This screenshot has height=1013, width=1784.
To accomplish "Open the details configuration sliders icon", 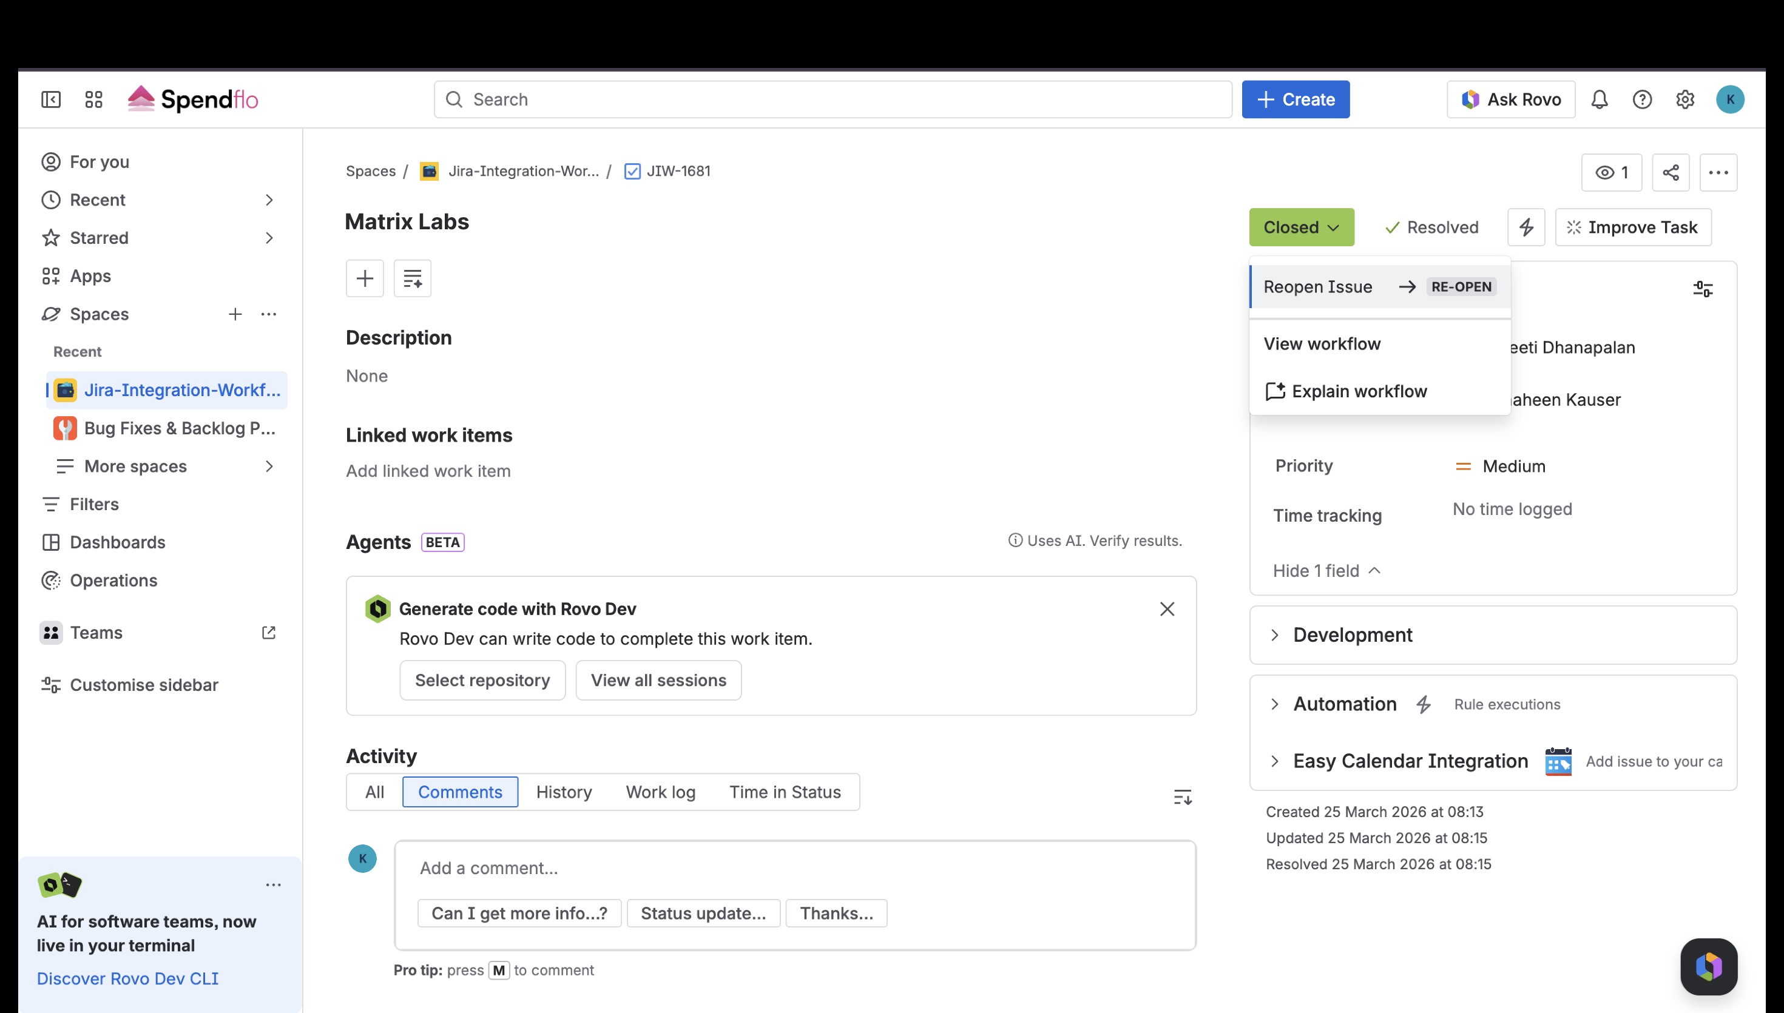I will click(1703, 289).
